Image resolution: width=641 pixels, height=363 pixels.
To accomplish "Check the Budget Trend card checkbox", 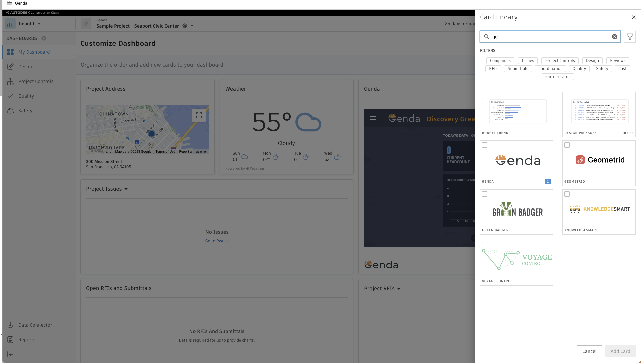I will pyautogui.click(x=485, y=96).
